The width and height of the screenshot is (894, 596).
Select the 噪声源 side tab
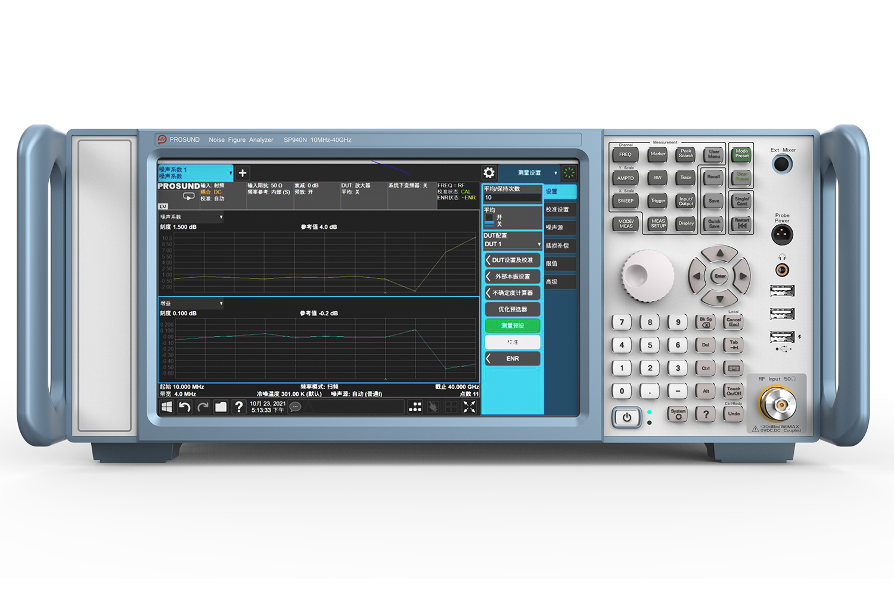tap(559, 228)
